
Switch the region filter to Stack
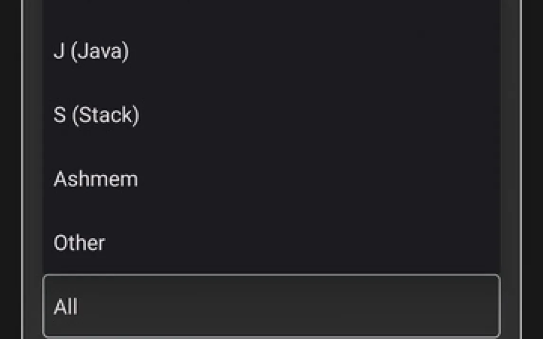tap(96, 115)
